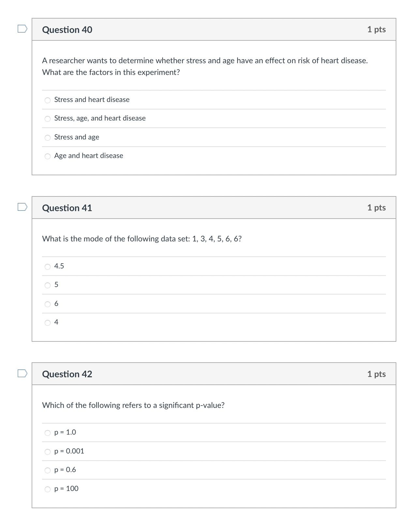Image resolution: width=412 pixels, height=518 pixels.
Task: Flag Question 40 for review
Action: (22, 29)
